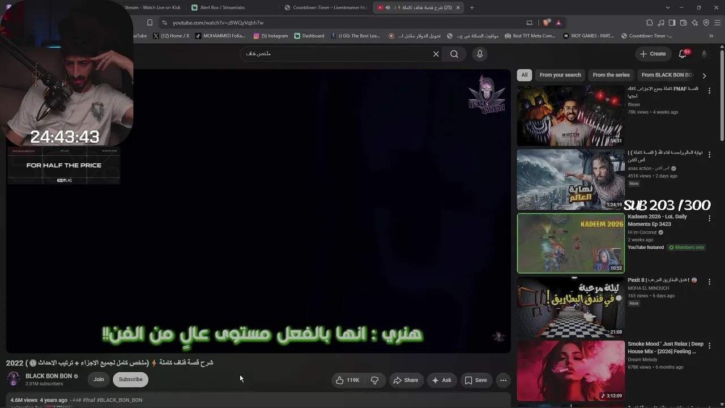Open site information icon in address bar

pos(164,23)
